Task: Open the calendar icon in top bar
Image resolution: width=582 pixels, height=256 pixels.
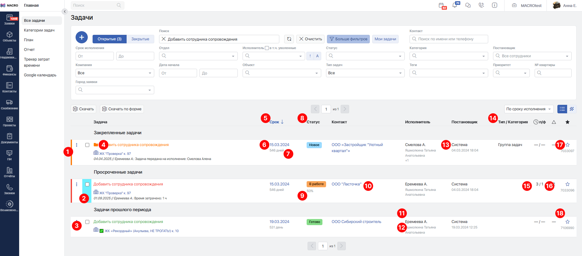Action: click(x=441, y=5)
